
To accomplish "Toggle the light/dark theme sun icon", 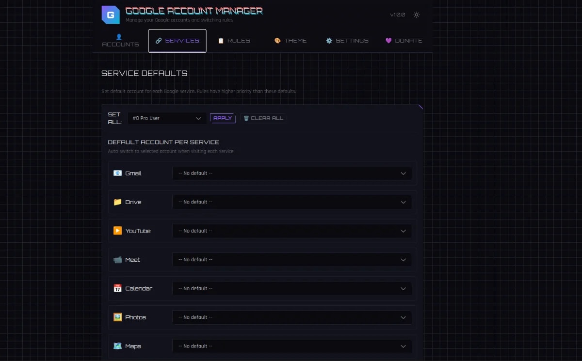I will 416,15.
